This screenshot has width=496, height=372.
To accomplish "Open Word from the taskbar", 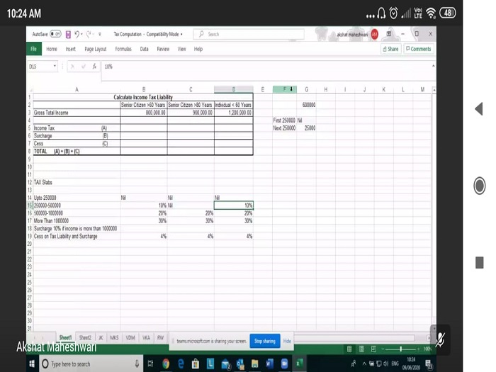I will pyautogui.click(x=269, y=364).
